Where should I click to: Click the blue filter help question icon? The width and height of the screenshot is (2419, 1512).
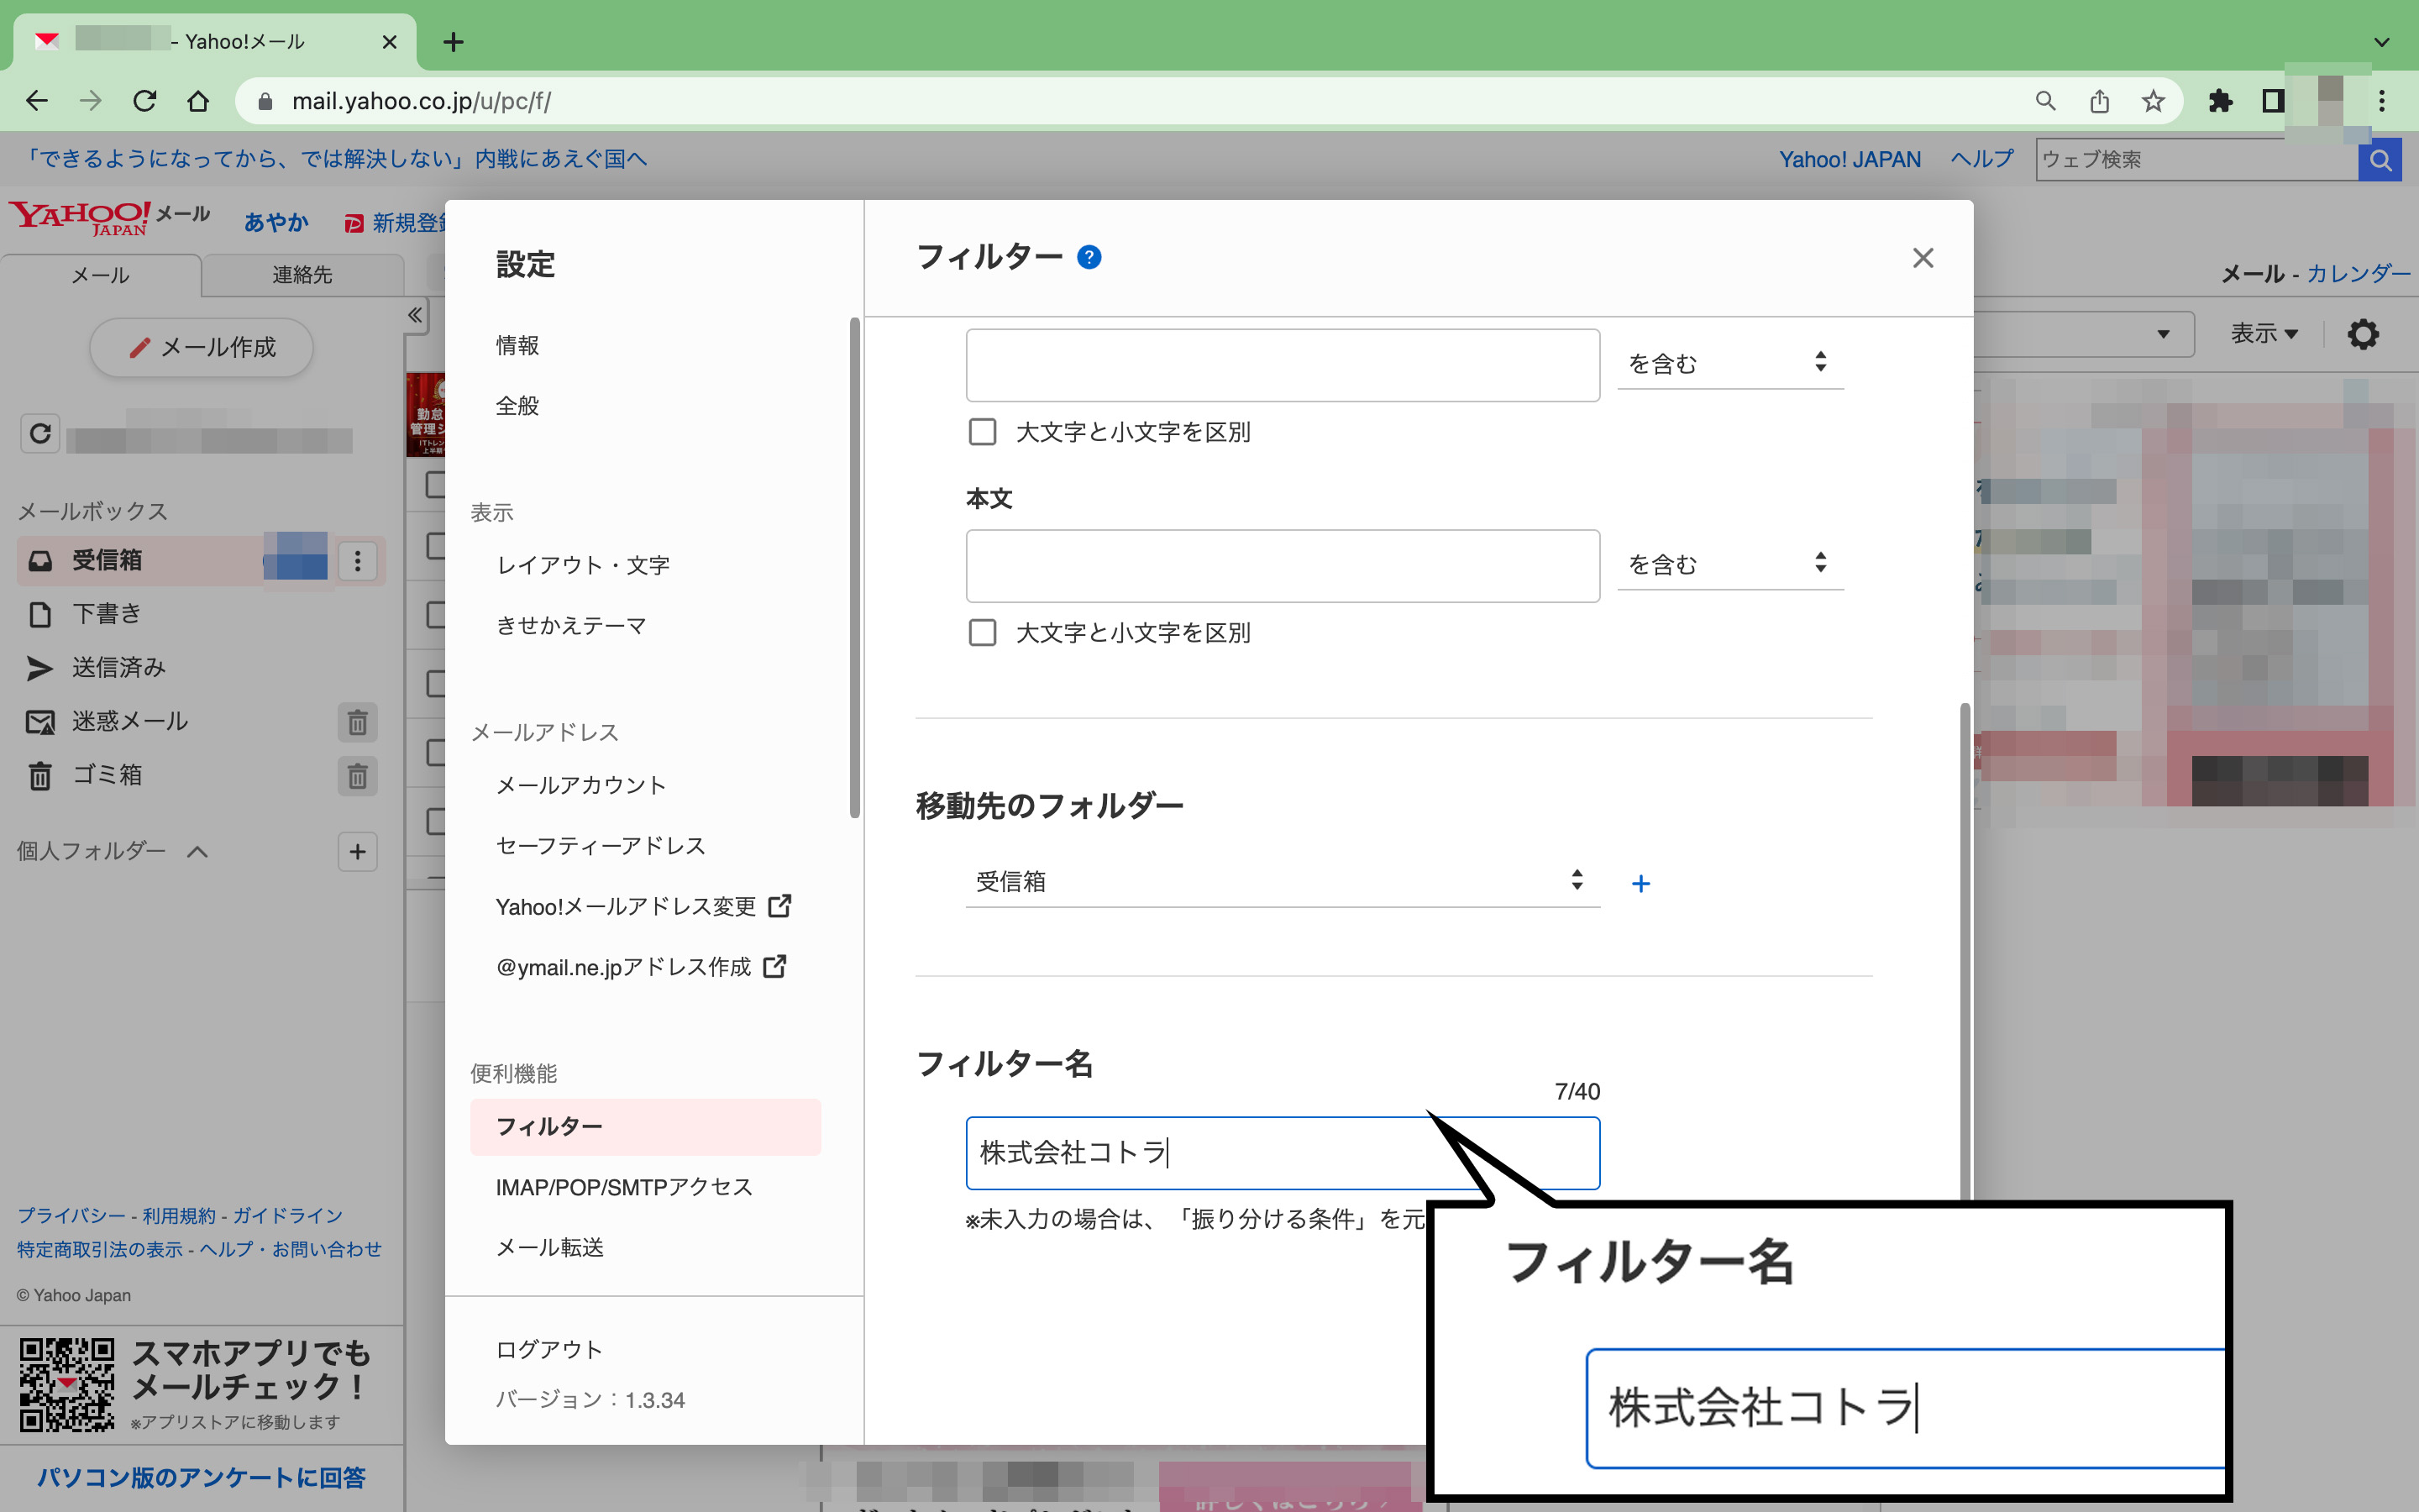tap(1089, 258)
